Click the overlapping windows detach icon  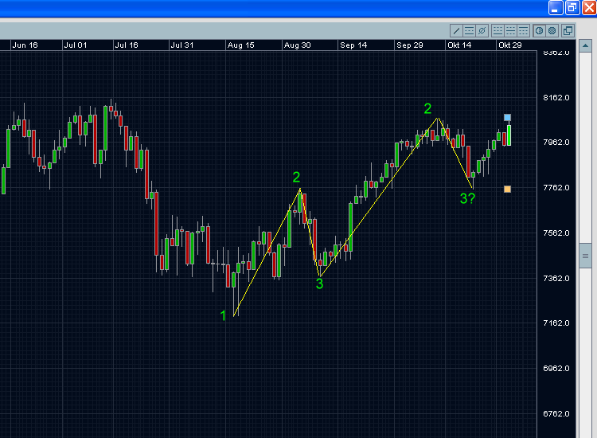568,31
